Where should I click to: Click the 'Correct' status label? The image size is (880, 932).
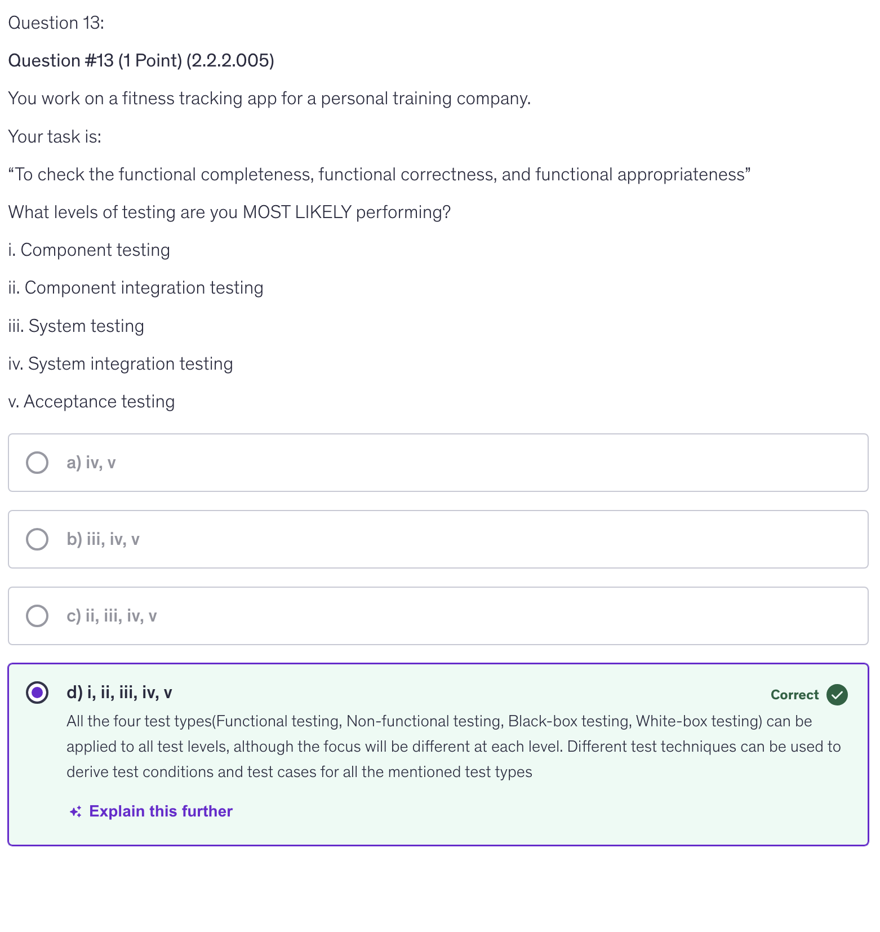794,695
